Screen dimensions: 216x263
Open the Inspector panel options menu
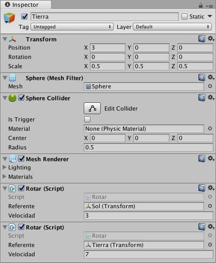pyautogui.click(x=209, y=6)
